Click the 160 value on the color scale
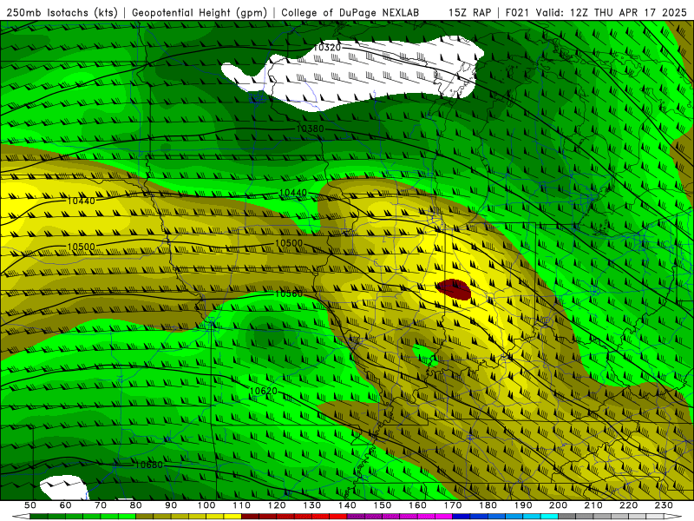 coord(417,505)
